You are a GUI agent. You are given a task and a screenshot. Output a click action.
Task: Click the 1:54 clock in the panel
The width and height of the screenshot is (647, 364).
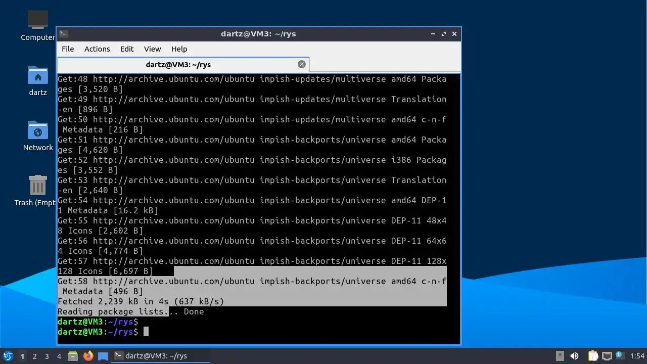tap(637, 356)
